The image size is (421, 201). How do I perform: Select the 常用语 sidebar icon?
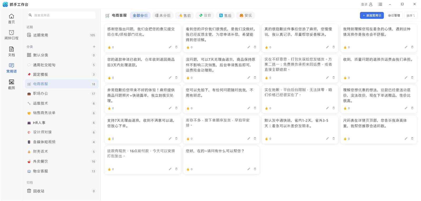tap(11, 68)
